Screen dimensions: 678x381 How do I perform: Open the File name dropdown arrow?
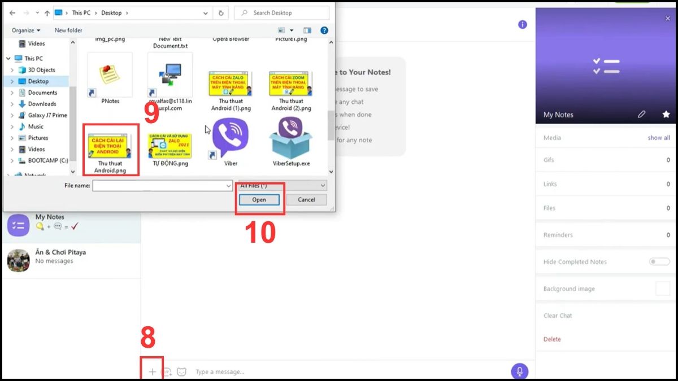point(228,185)
